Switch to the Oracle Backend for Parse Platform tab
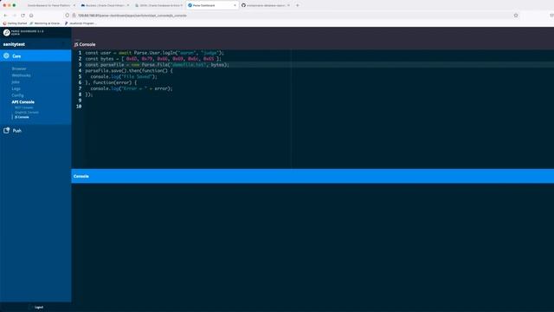Viewport: 554px width, 312px height. [48, 5]
